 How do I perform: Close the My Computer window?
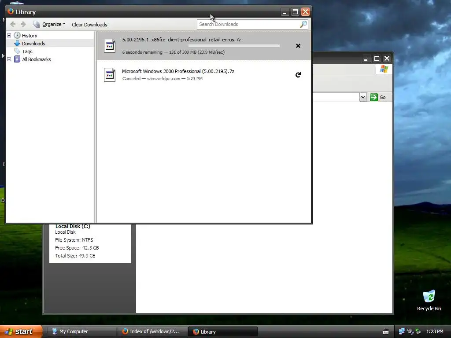pos(387,59)
